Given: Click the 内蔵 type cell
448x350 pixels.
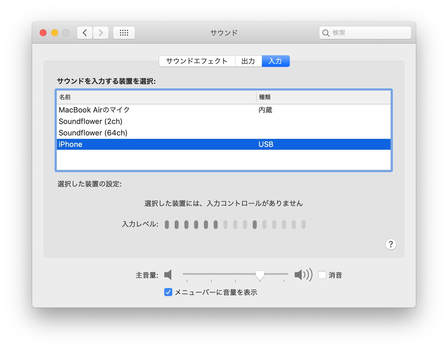Looking at the screenshot, I should (x=265, y=110).
